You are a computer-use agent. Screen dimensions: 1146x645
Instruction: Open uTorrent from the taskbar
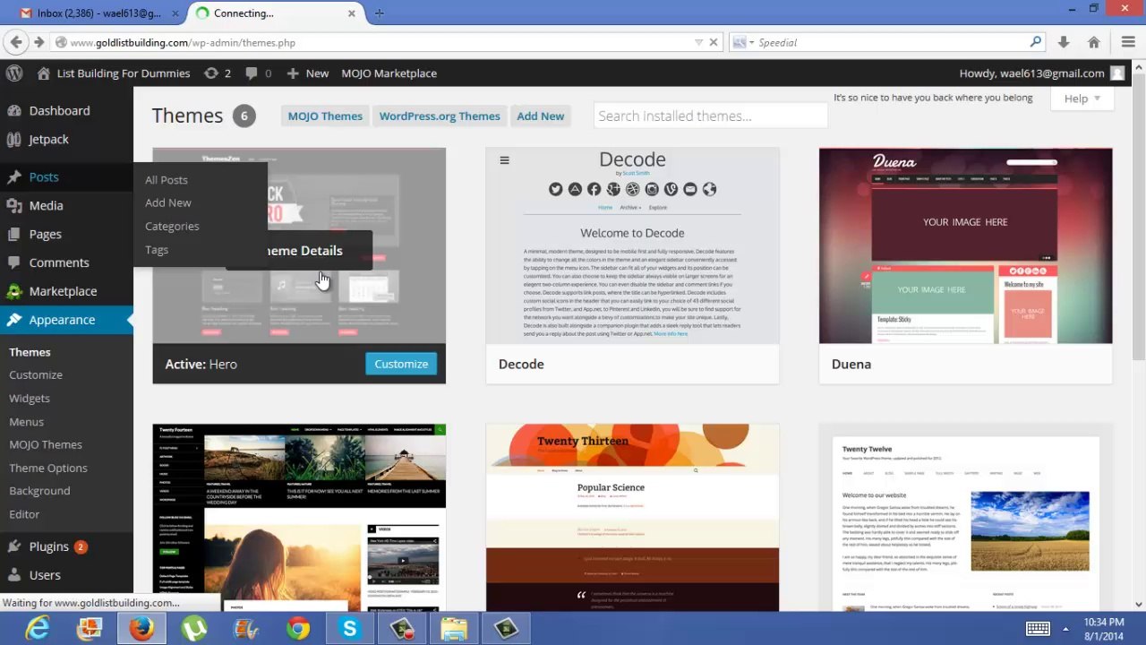(194, 629)
